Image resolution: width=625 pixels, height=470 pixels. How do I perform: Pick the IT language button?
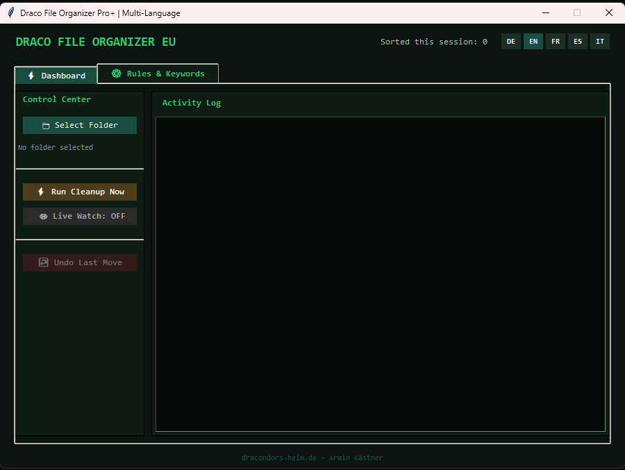pyautogui.click(x=600, y=42)
